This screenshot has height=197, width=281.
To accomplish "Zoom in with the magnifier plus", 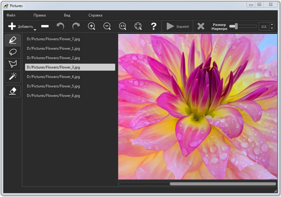I will click(92, 26).
